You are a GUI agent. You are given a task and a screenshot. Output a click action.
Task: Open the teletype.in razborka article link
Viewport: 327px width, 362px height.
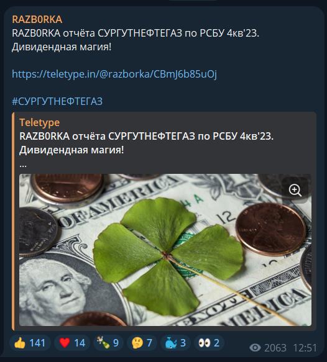pyautogui.click(x=114, y=74)
